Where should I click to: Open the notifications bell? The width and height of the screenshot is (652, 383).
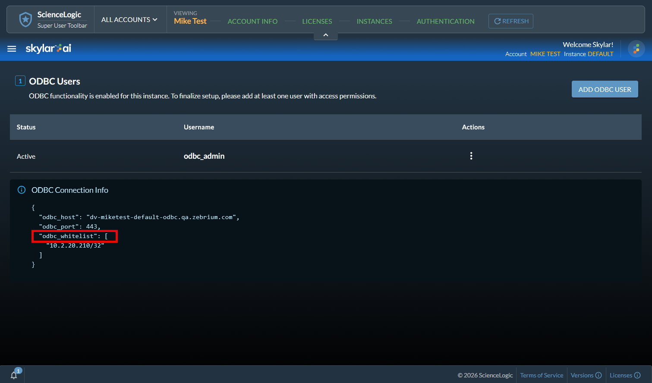[14, 375]
